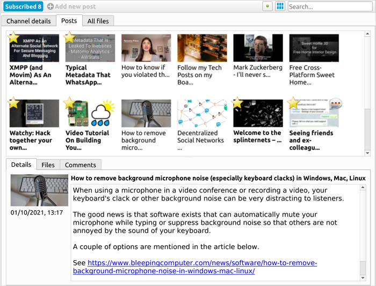Click the Search input field
Image resolution: width=376 pixels, height=286 pixels.
click(330, 6)
